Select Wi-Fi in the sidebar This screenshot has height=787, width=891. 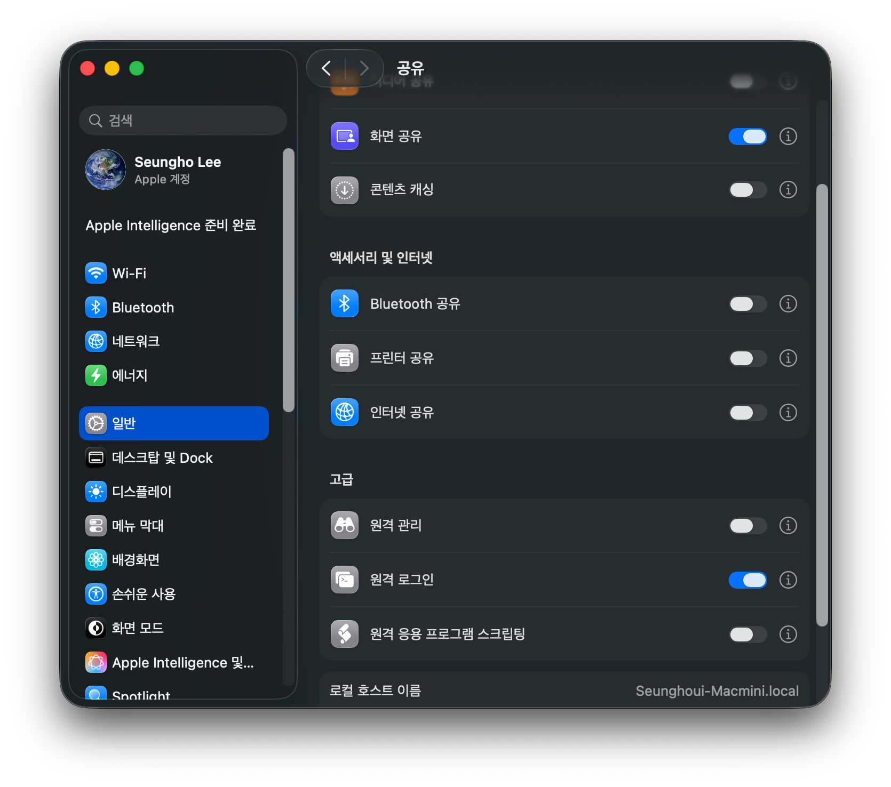click(129, 274)
